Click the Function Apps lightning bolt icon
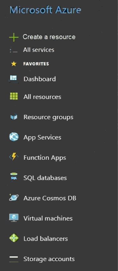Viewport: 118px width, 271px height. pos(14,157)
